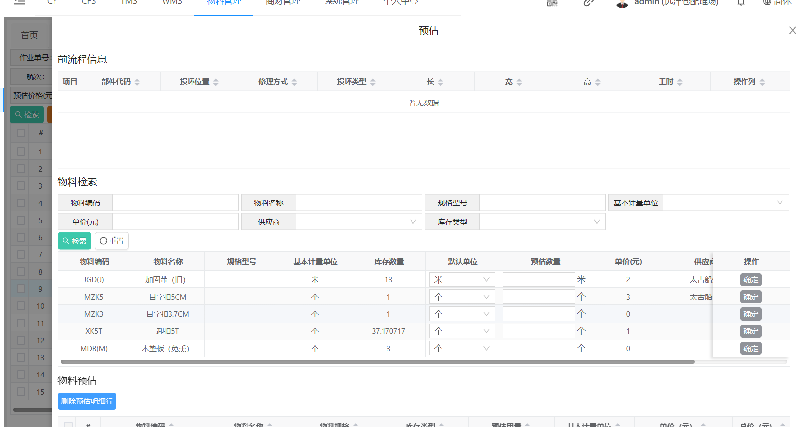Click sort arrows on 修理方式 column
The height and width of the screenshot is (427, 797).
[x=294, y=82]
